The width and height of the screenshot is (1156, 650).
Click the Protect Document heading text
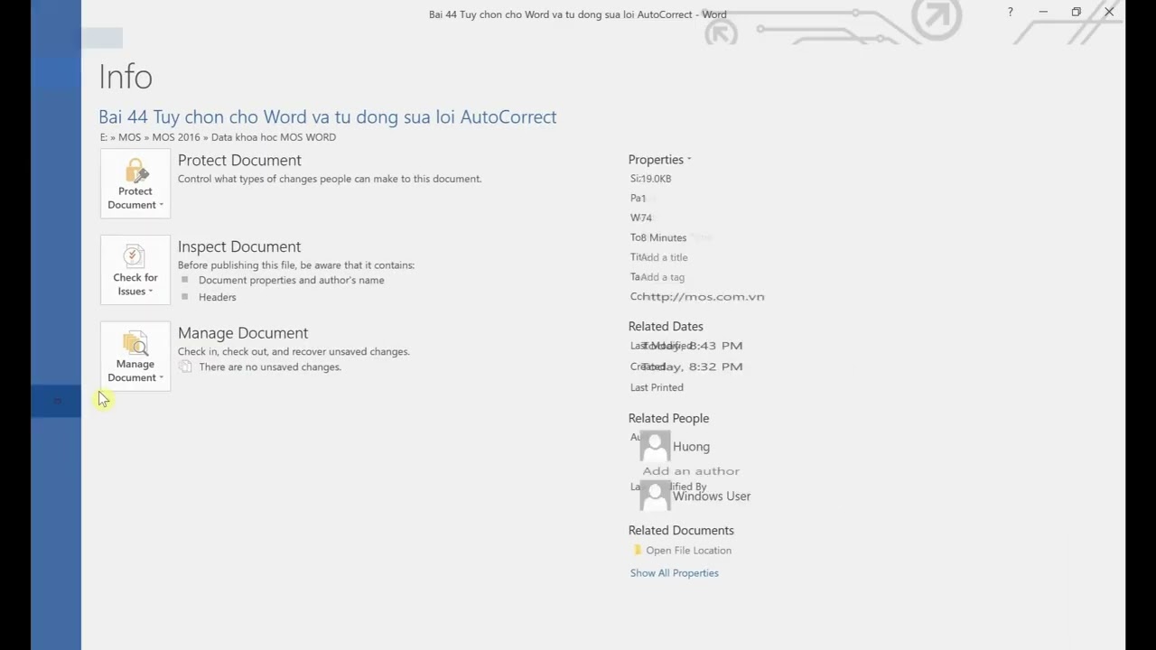pyautogui.click(x=239, y=160)
